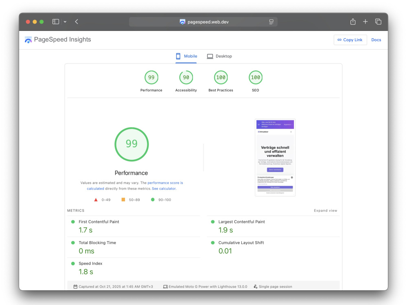Click the First Contentful Paint metric label
407x305 pixels.
pos(99,222)
